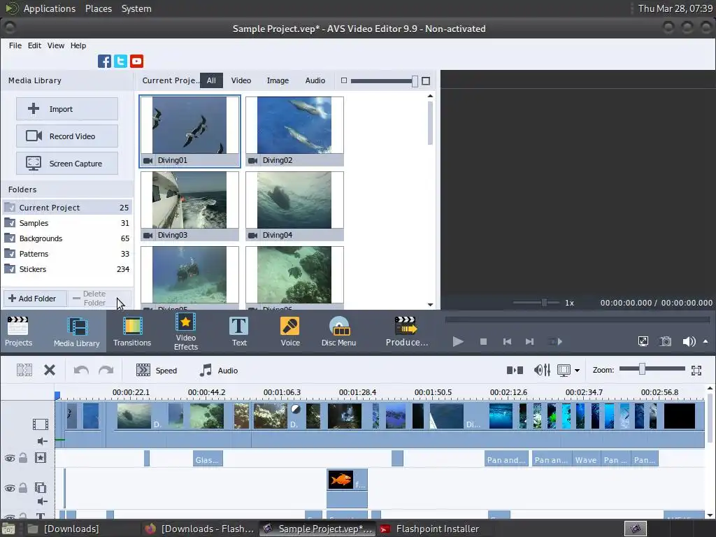716x537 pixels.
Task: Lock the video overlay track
Action: (x=23, y=487)
